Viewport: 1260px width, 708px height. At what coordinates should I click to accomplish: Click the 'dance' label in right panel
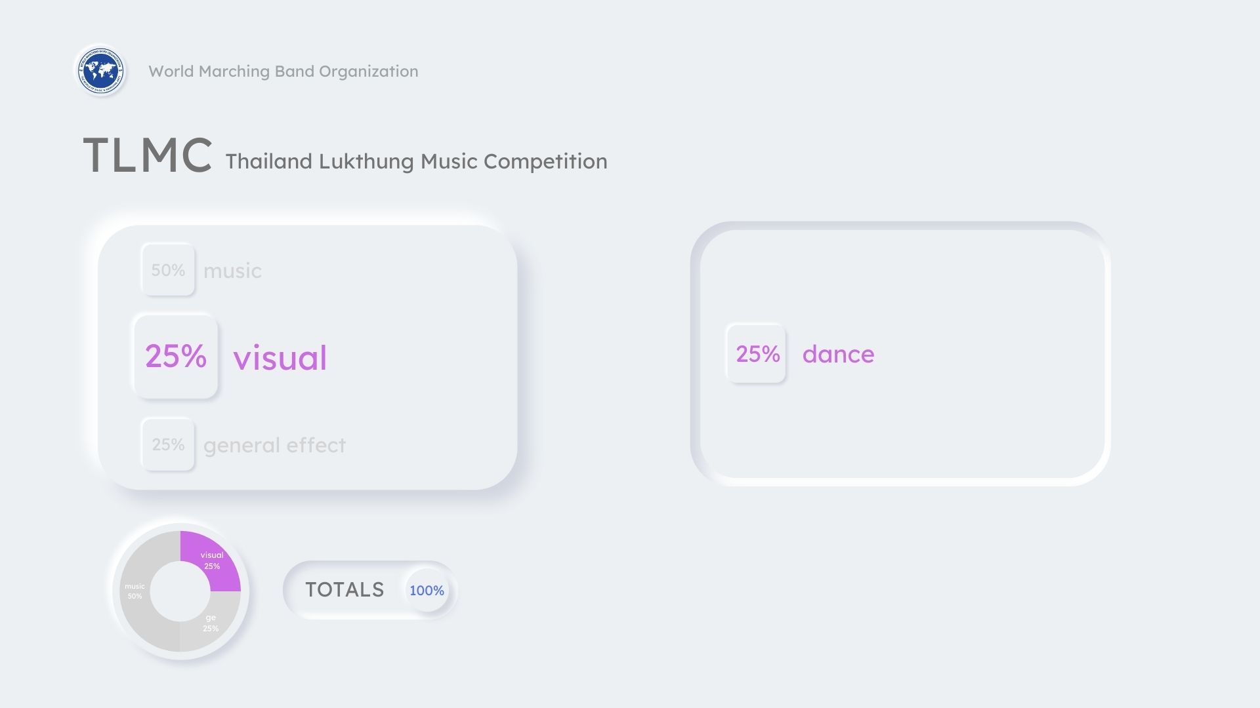[x=838, y=354]
